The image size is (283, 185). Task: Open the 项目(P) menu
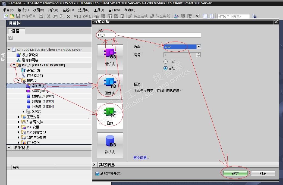point(8,10)
